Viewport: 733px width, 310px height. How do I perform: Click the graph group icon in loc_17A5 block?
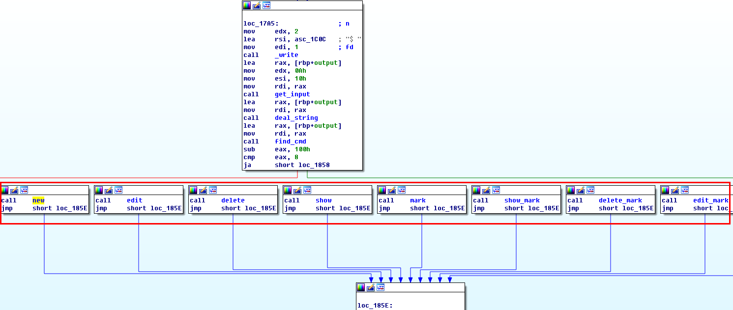266,5
